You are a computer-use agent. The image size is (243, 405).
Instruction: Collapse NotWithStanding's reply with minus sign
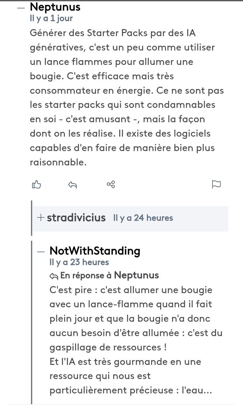click(41, 251)
